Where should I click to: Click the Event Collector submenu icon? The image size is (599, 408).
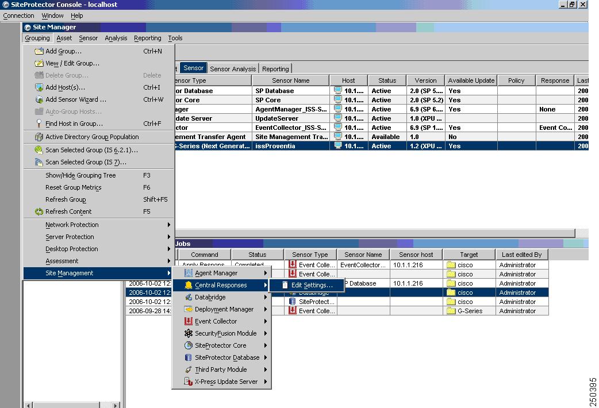[x=189, y=321]
